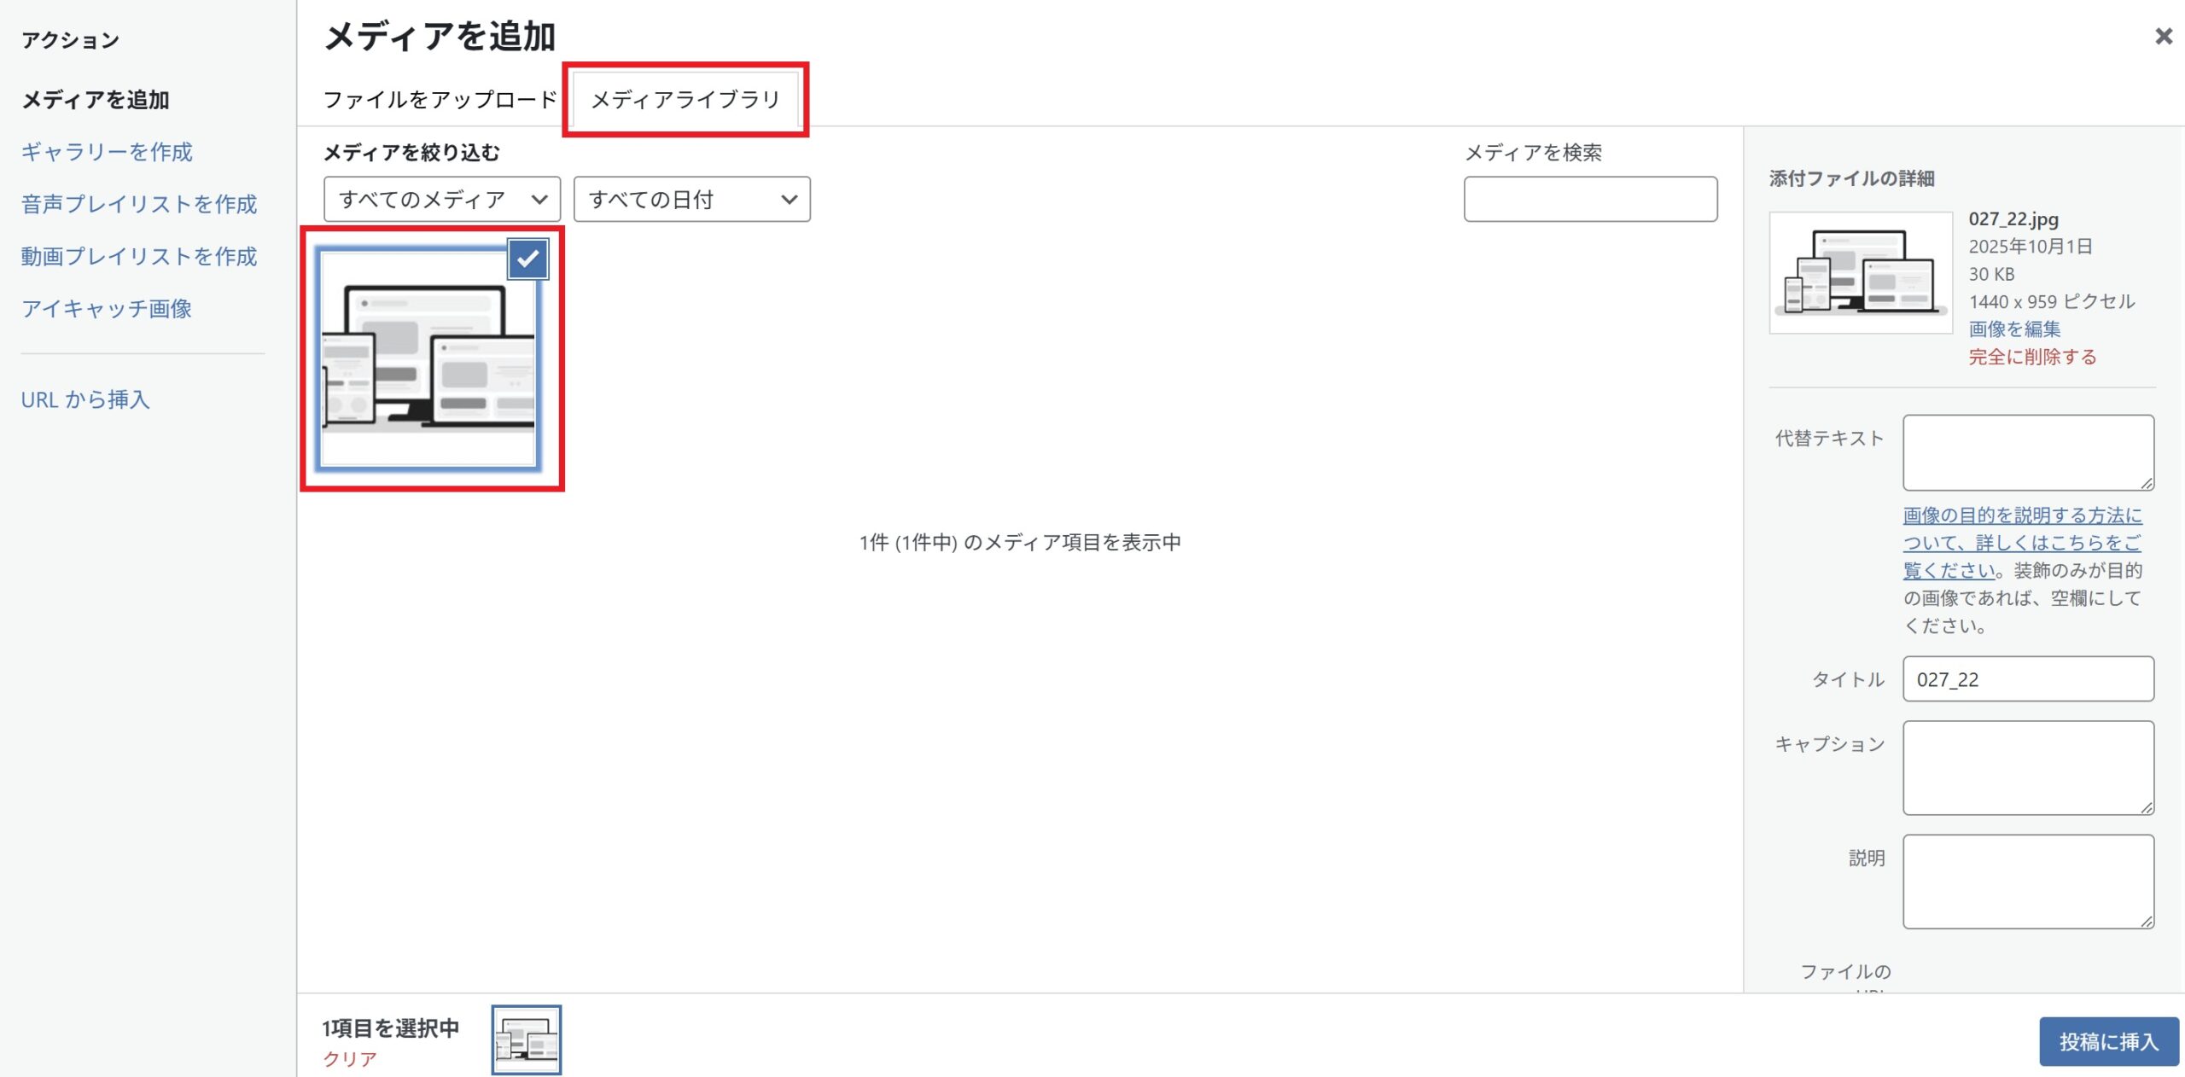Click the タイトル field containing 027_22

point(2027,679)
